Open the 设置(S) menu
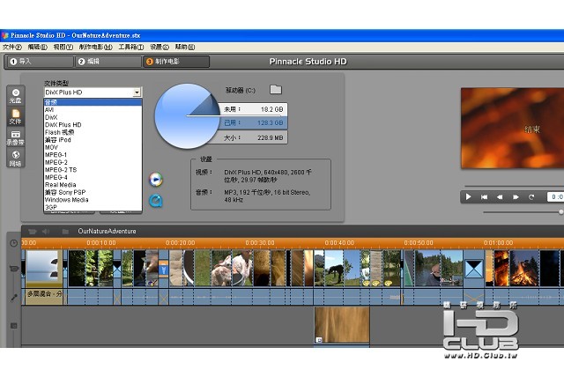This screenshot has height=377, width=564. [x=160, y=47]
